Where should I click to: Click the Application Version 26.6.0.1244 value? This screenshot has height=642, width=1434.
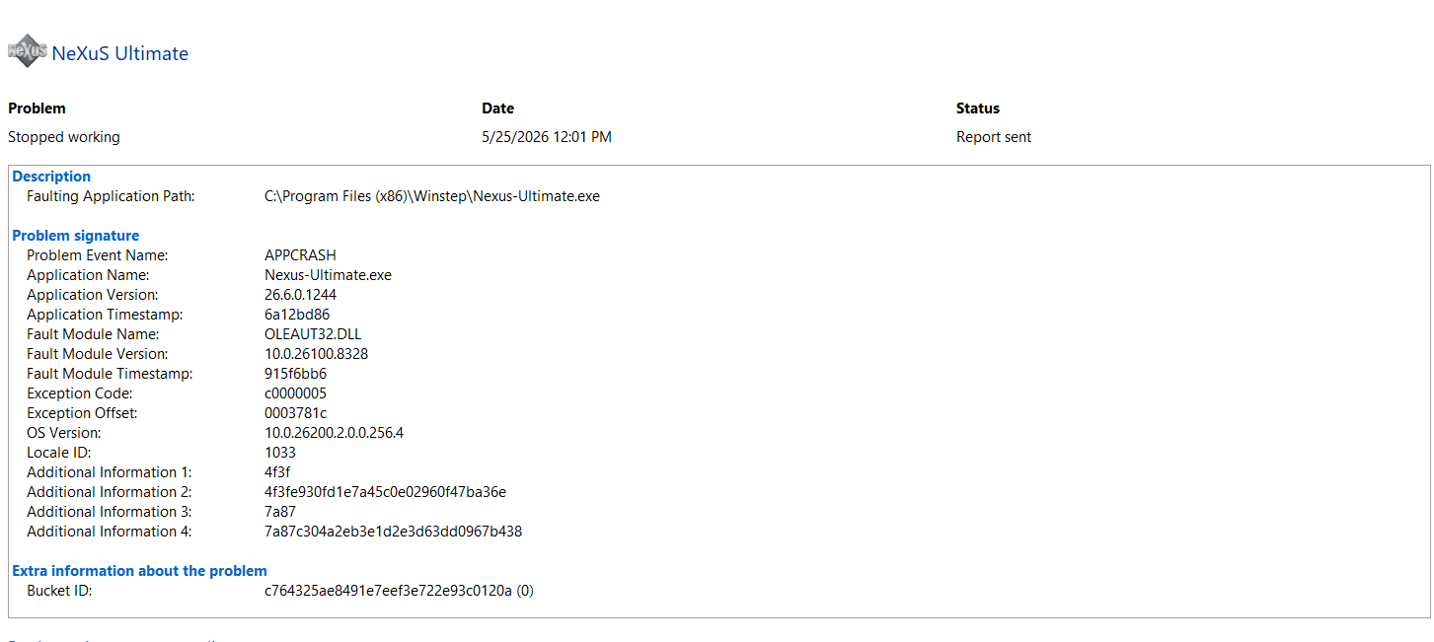pyautogui.click(x=301, y=295)
